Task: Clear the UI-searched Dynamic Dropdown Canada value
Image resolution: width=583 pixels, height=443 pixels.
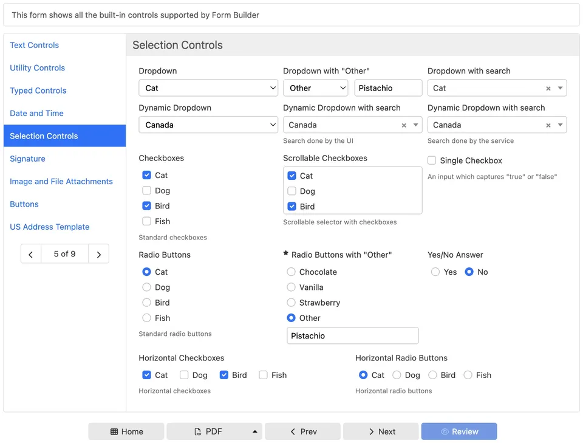Action: [404, 125]
